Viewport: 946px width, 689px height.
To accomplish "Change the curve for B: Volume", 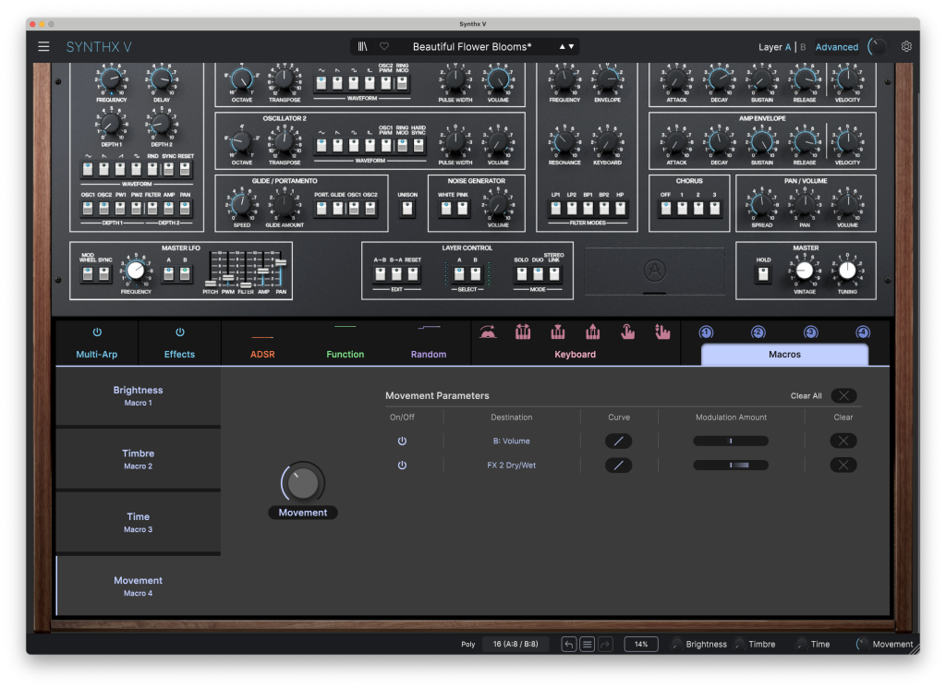I will point(618,441).
